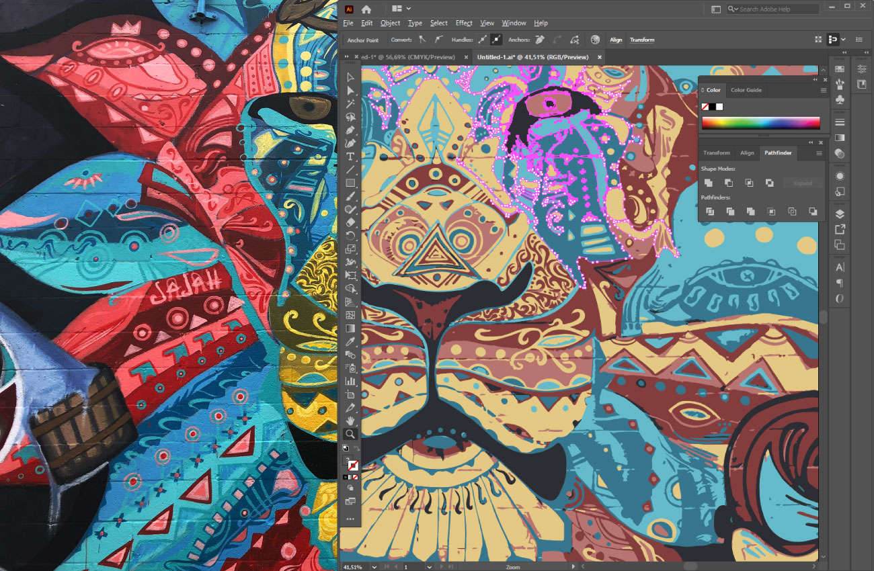Click the Expand button in Pathfinder

pyautogui.click(x=803, y=183)
